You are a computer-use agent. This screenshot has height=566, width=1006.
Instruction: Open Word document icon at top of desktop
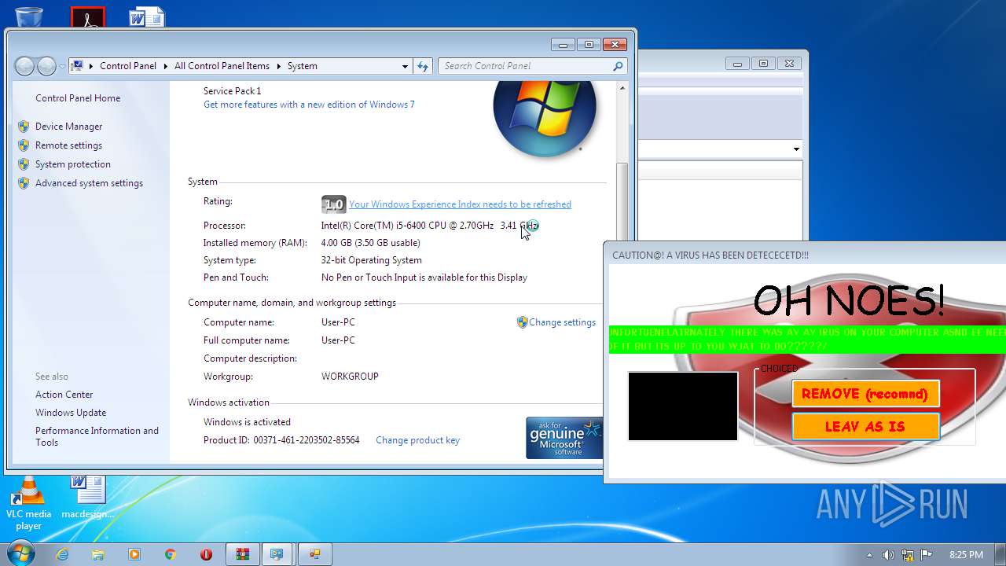pos(147,17)
